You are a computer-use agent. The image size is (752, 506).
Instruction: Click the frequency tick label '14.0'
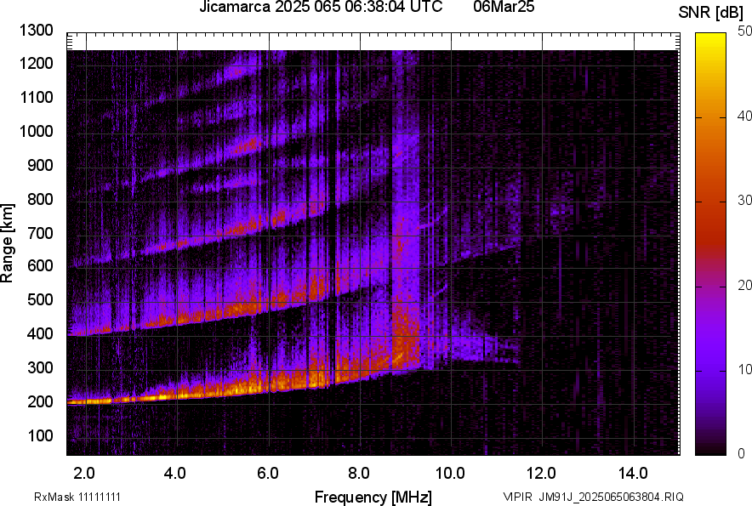(x=633, y=474)
